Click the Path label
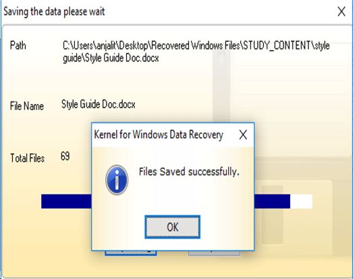This screenshot has width=353, height=279. [x=18, y=45]
